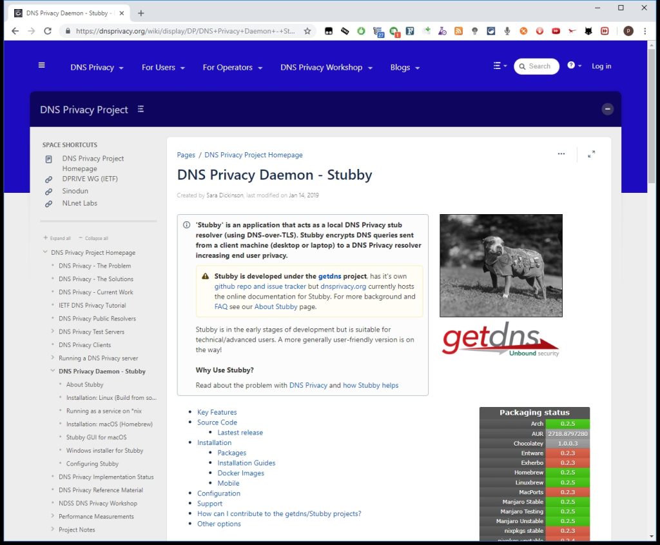This screenshot has width=660, height=545.
Task: Expand the DNS Privacy Test Servers tree node
Action: click(x=53, y=331)
